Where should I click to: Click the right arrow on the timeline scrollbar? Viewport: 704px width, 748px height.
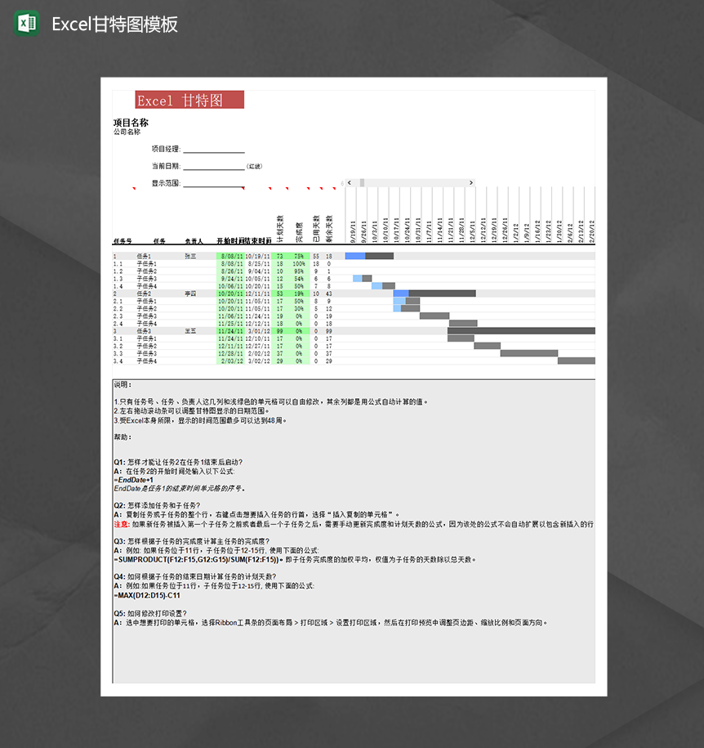click(x=472, y=183)
